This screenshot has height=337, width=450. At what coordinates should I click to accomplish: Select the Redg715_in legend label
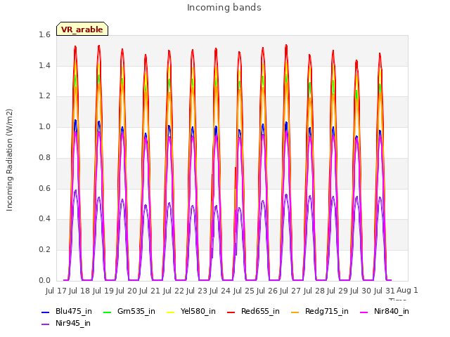click(327, 312)
